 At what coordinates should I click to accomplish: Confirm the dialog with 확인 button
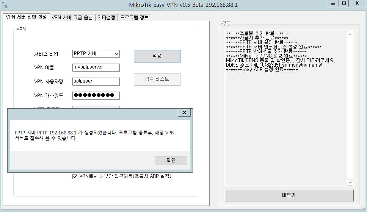point(171,161)
